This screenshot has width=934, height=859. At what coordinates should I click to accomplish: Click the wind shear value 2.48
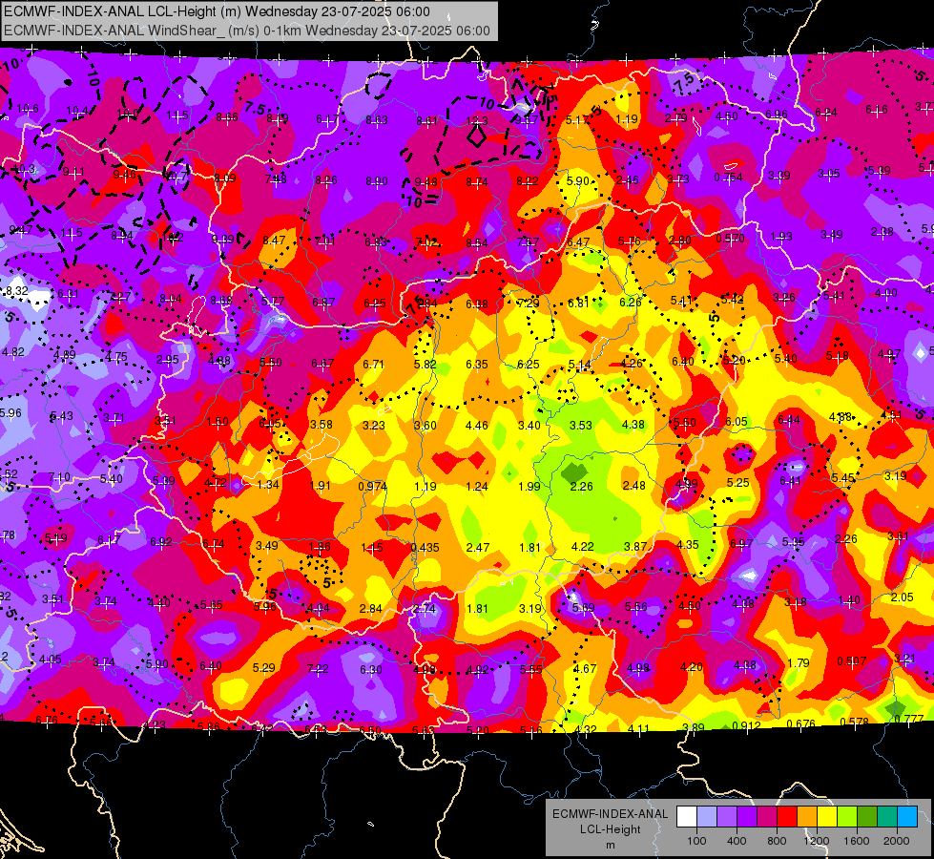[633, 485]
